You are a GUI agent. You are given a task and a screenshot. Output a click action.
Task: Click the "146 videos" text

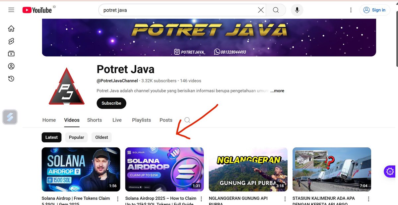point(190,81)
